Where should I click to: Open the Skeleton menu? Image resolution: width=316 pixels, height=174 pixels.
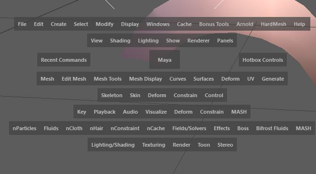pyautogui.click(x=112, y=95)
